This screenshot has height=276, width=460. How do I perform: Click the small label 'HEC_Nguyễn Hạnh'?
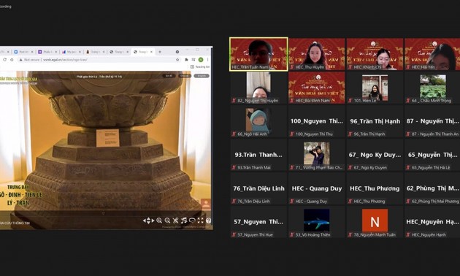pyautogui.click(x=429, y=234)
